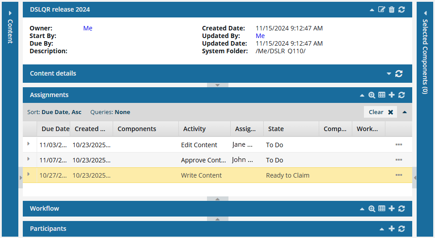Click the State column header
Viewport: 435px width, 238px height.
click(x=276, y=129)
